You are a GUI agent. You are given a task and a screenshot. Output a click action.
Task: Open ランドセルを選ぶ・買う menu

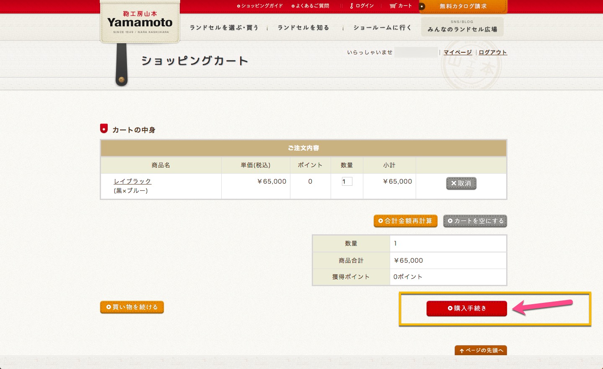[224, 28]
